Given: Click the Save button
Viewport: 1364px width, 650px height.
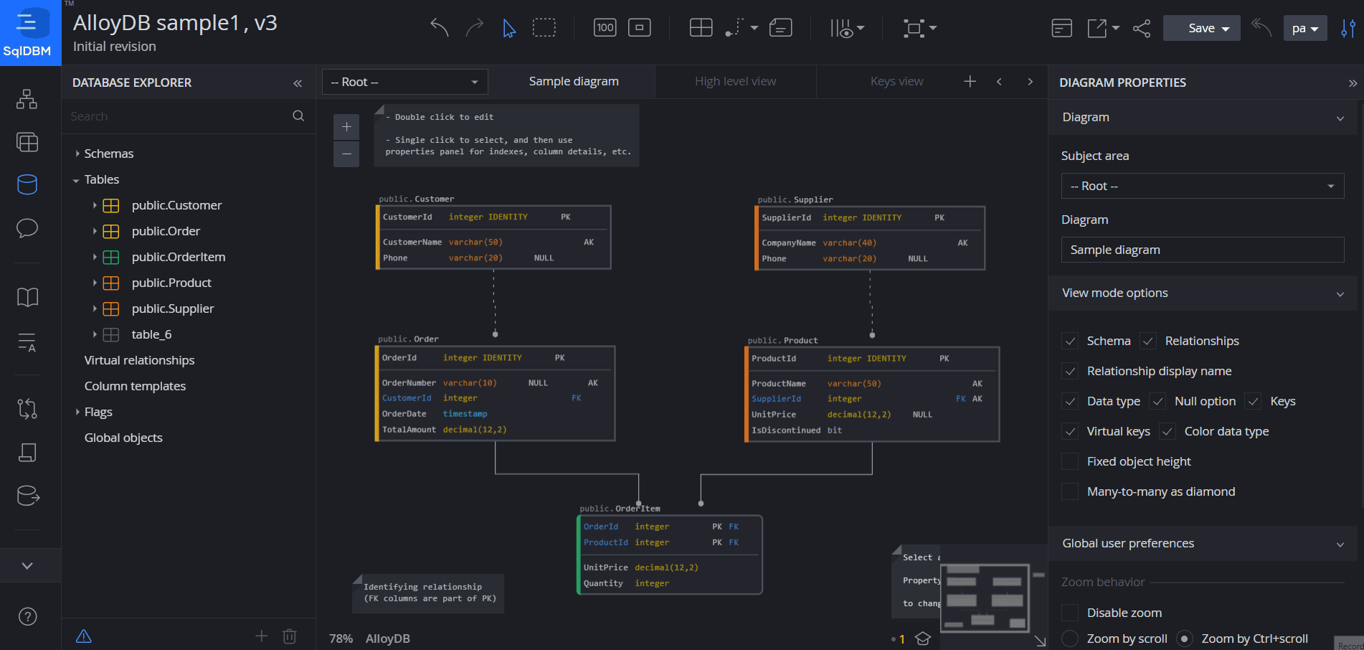Looking at the screenshot, I should [x=1202, y=28].
